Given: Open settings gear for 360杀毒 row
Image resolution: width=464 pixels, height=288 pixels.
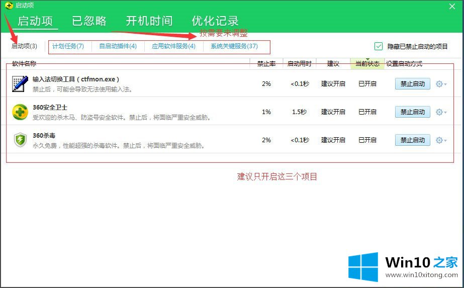Looking at the screenshot, I should click(439, 140).
